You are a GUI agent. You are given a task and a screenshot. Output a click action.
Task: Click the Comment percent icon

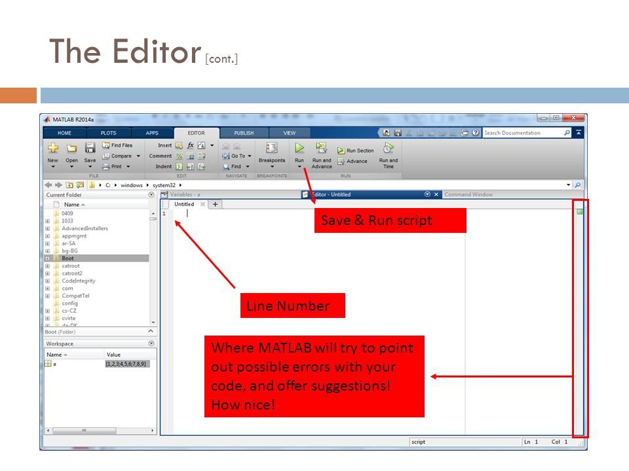point(180,156)
